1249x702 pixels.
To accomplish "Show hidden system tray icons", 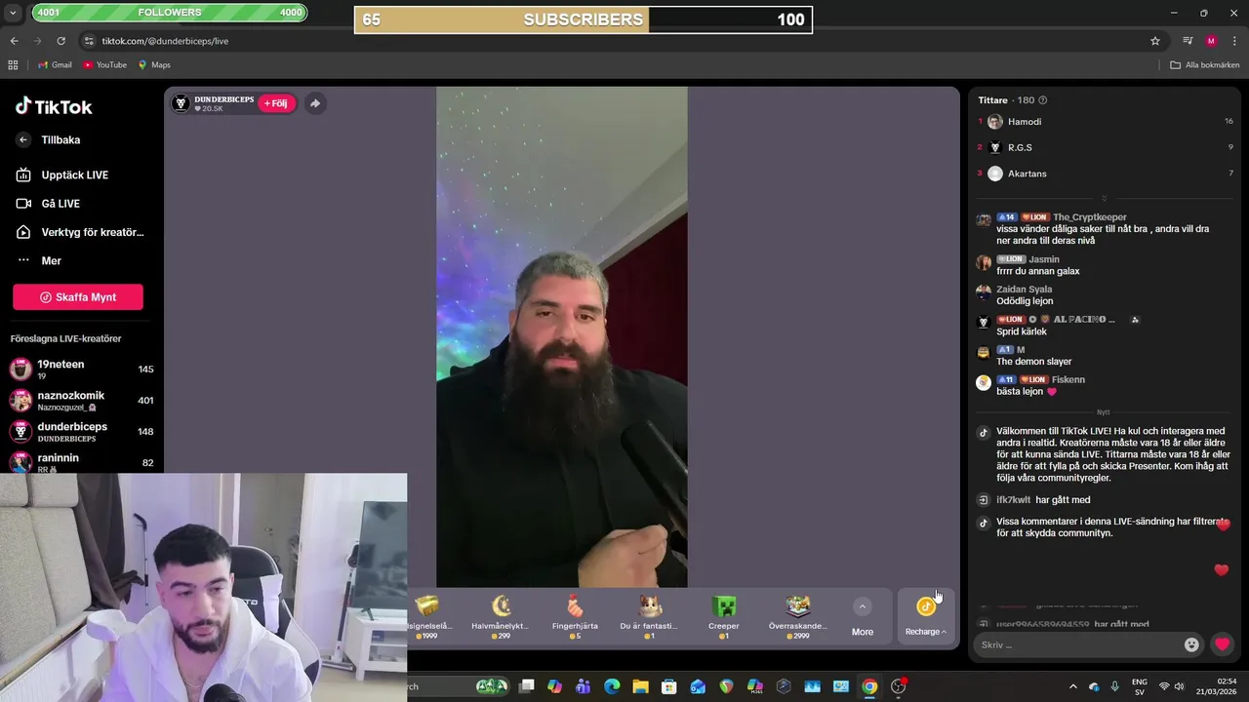I will coord(1073,686).
